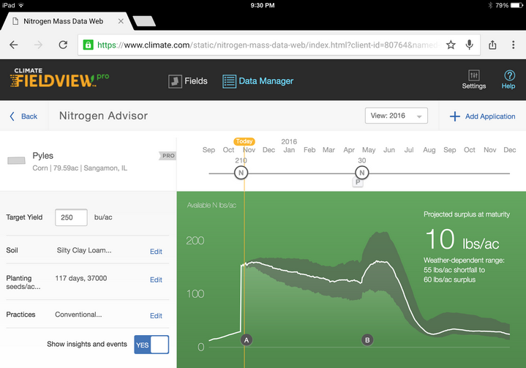The width and height of the screenshot is (526, 368).
Task: Edit the Soil setting
Action: click(x=156, y=251)
